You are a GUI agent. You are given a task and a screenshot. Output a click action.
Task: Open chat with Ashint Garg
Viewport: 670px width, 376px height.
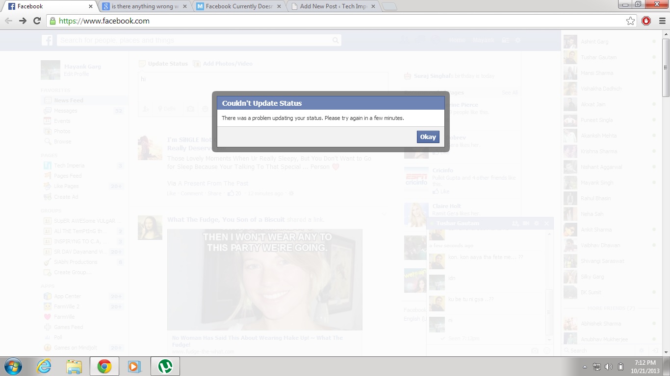tap(611, 42)
